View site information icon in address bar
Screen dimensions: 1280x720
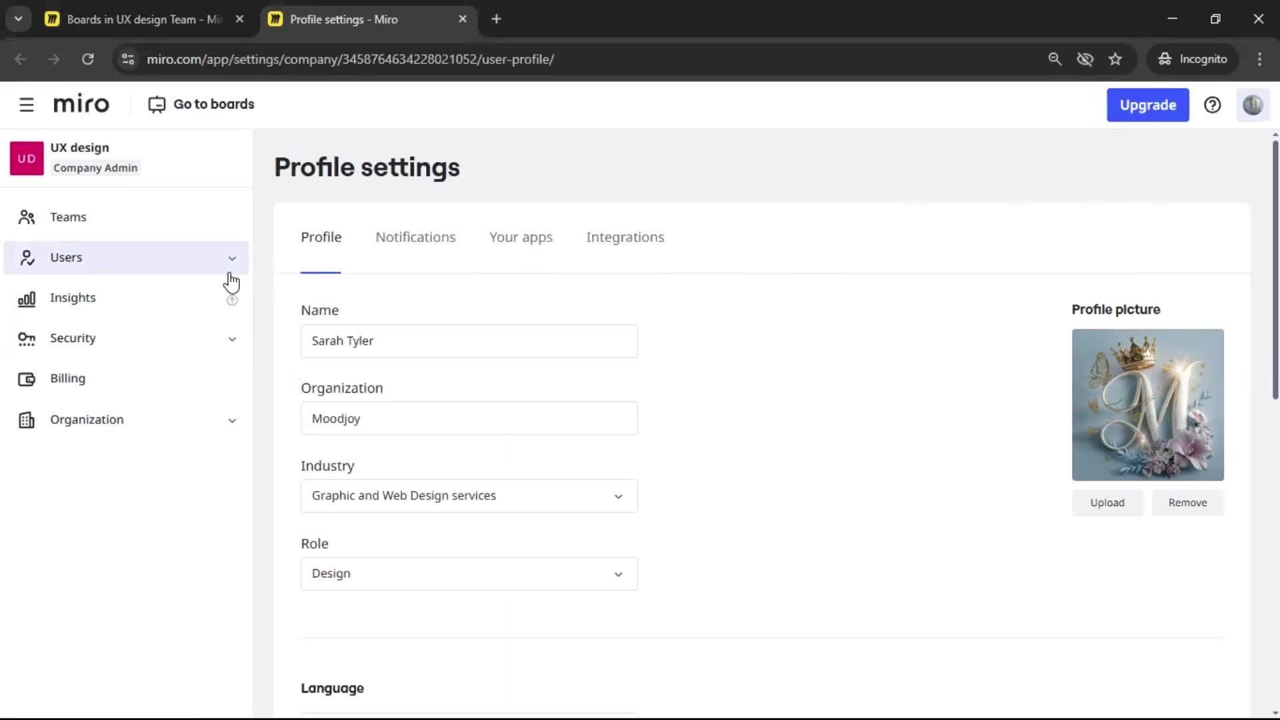[x=128, y=59]
